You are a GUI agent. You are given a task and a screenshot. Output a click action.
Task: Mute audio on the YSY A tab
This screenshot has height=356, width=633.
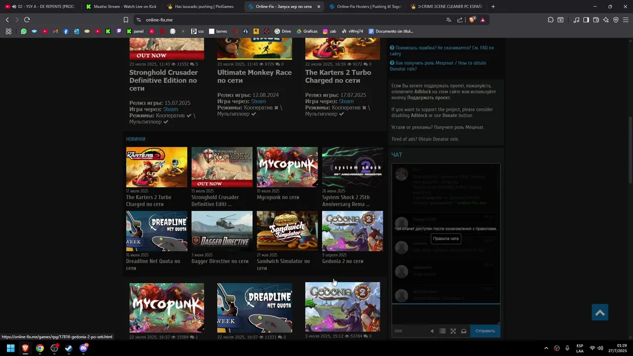pyautogui.click(x=14, y=6)
